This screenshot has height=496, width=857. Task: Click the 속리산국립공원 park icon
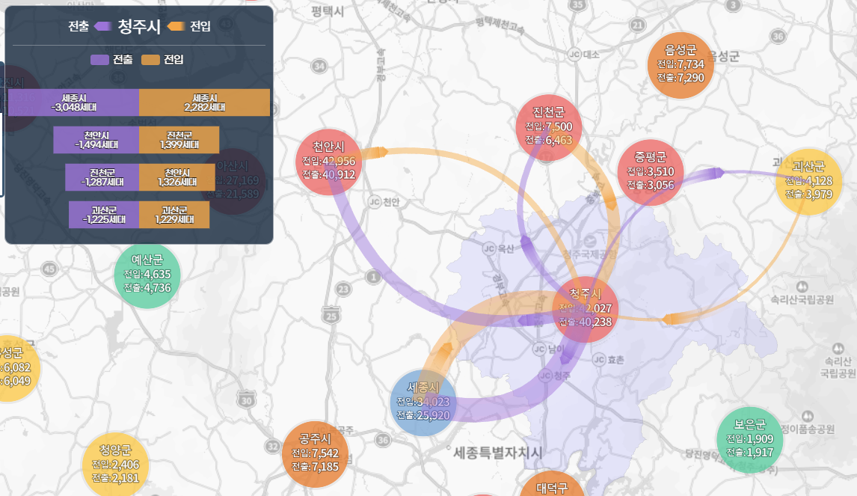[802, 287]
